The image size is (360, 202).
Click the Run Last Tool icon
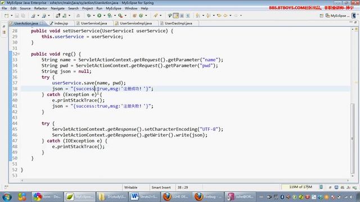click(110, 16)
